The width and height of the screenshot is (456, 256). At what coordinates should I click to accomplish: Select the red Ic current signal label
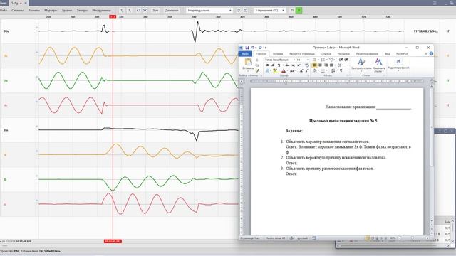(x=5, y=204)
